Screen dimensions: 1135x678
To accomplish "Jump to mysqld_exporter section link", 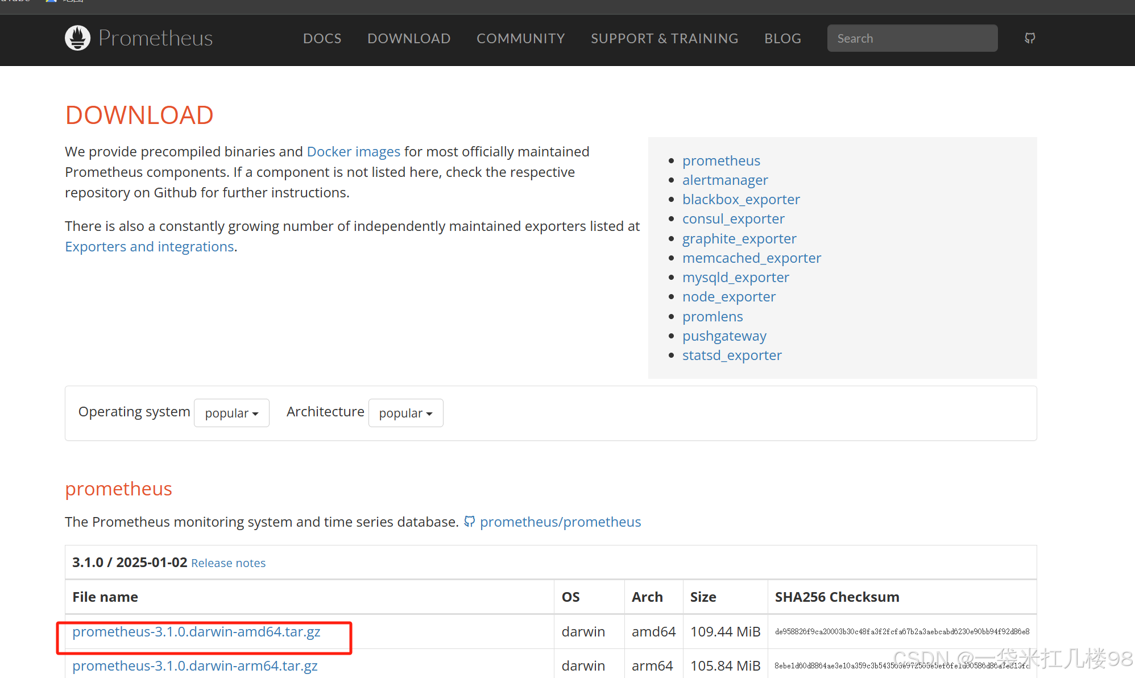I will pyautogui.click(x=736, y=278).
